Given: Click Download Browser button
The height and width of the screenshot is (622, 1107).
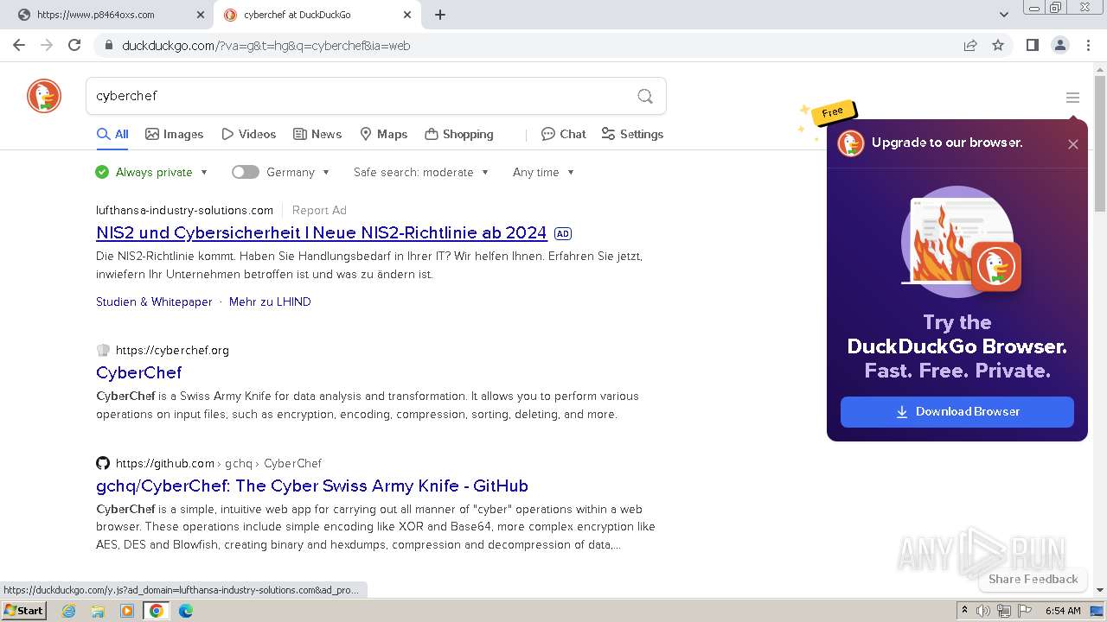Looking at the screenshot, I should (x=957, y=412).
